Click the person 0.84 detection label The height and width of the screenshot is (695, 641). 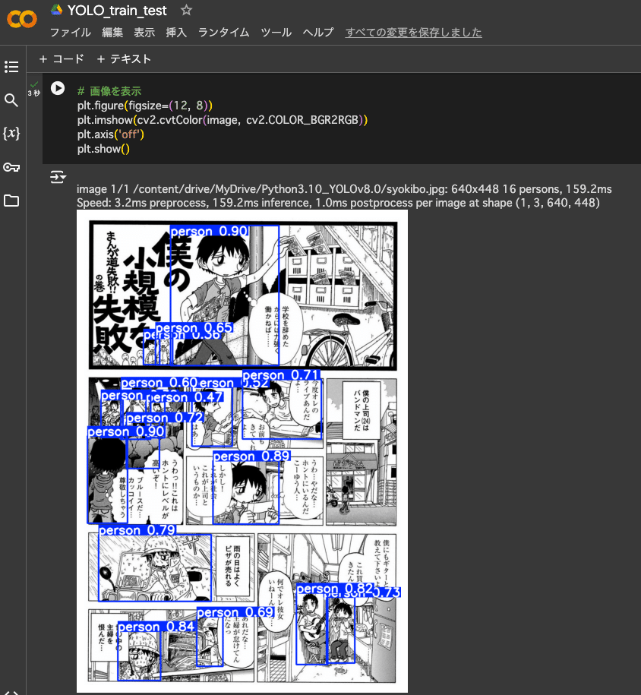pos(156,627)
